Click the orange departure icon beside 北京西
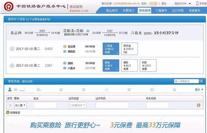The height and width of the screenshot is (133, 207). coord(65,47)
